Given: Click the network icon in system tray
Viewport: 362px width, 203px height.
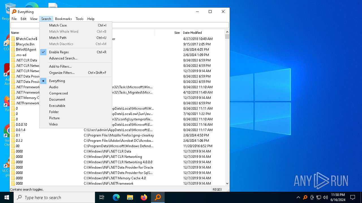Looking at the screenshot, I should pyautogui.click(x=319, y=197).
